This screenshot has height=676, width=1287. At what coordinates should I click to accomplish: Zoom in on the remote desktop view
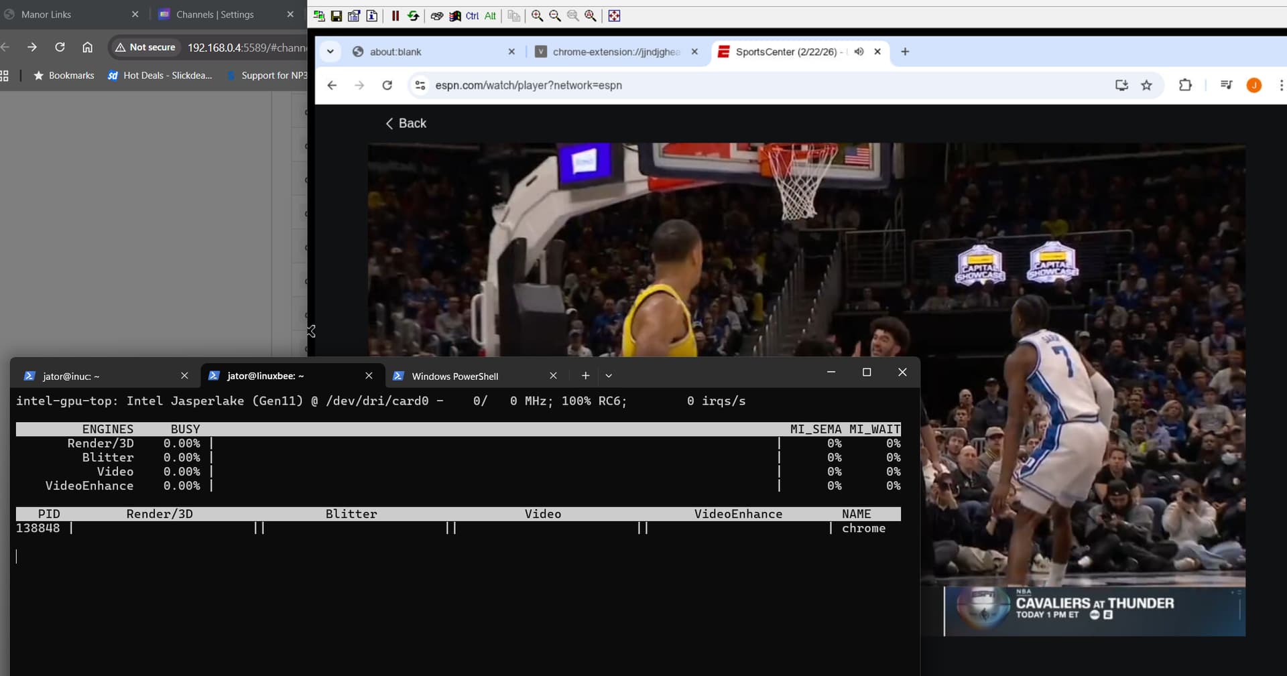coord(537,15)
